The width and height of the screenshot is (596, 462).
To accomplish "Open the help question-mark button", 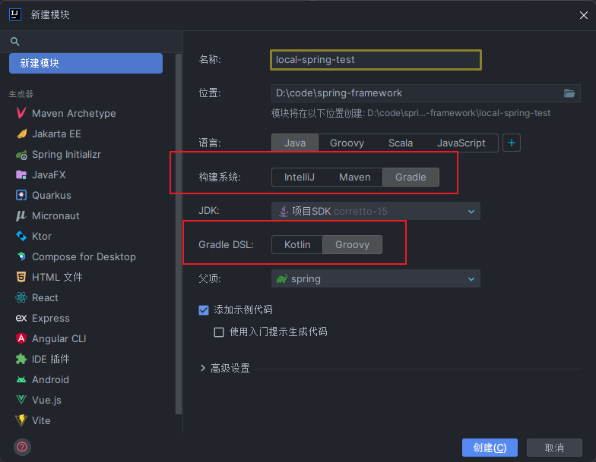I will click(x=22, y=448).
